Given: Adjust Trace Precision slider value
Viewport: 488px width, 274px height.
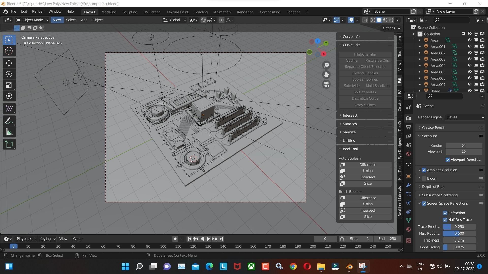Looking at the screenshot, I should point(459,227).
